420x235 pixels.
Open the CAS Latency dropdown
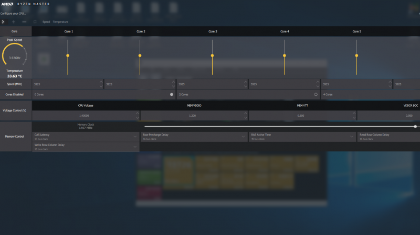pos(135,137)
